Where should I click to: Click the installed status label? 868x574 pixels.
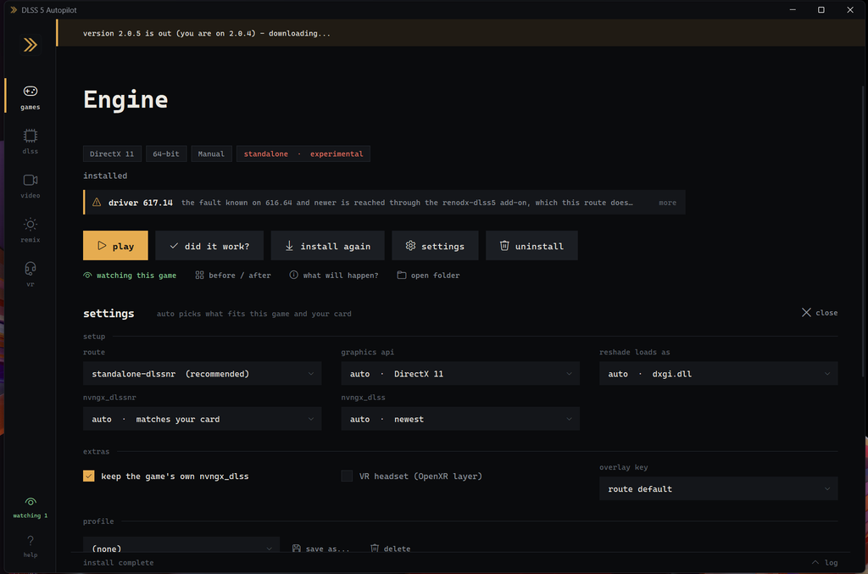[105, 176]
